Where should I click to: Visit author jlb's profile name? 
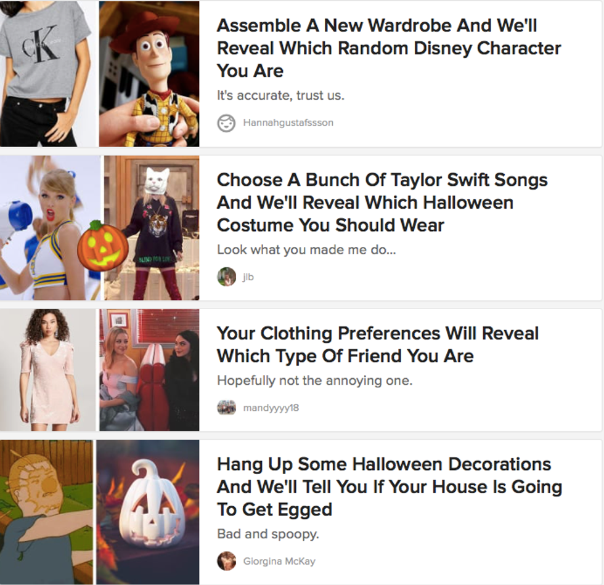tap(248, 277)
